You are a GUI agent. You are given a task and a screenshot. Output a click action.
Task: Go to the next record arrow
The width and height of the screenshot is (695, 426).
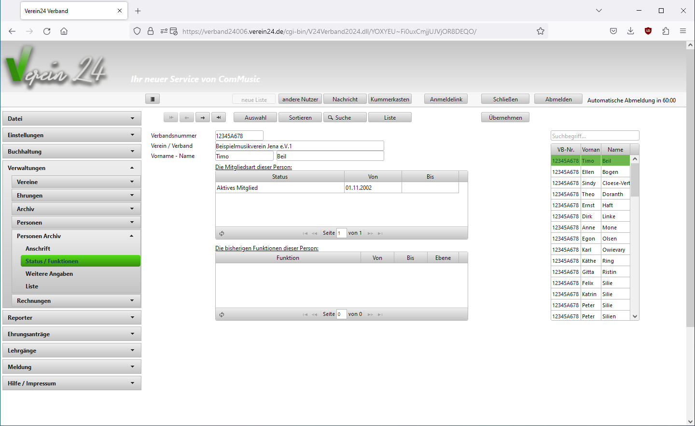pos(203,117)
